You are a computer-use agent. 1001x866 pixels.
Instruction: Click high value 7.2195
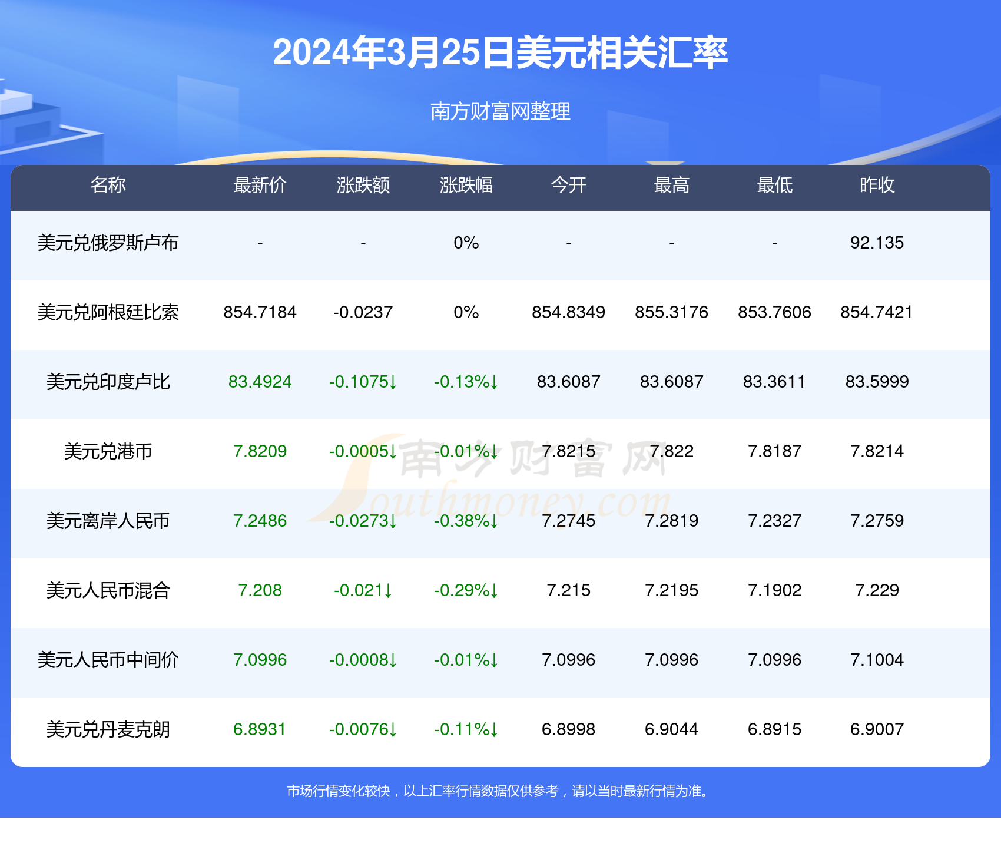coord(672,590)
